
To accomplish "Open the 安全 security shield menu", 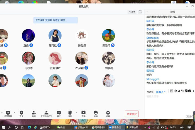I will (21, 114).
